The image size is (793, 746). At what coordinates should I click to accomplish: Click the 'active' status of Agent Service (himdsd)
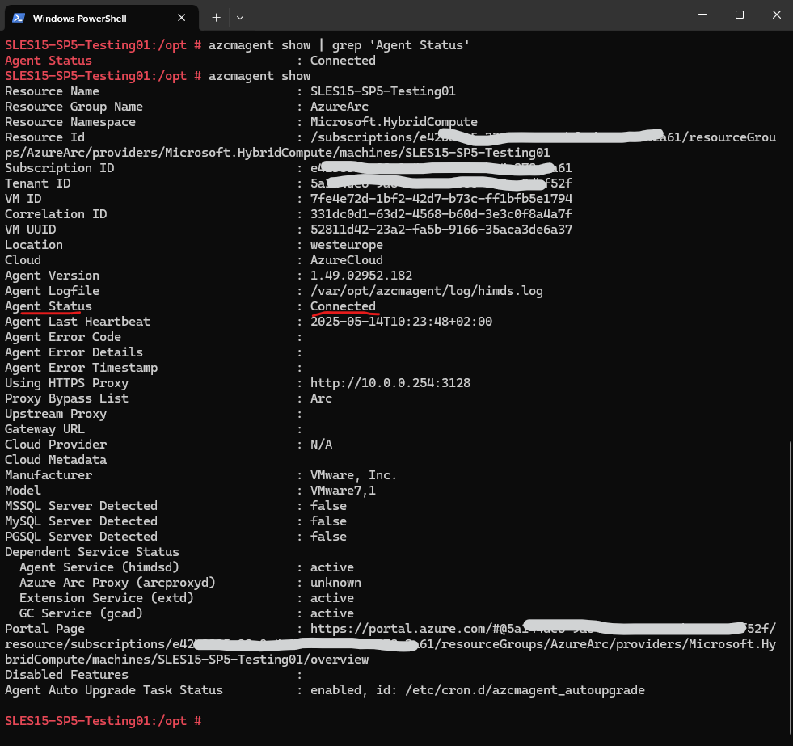click(331, 567)
